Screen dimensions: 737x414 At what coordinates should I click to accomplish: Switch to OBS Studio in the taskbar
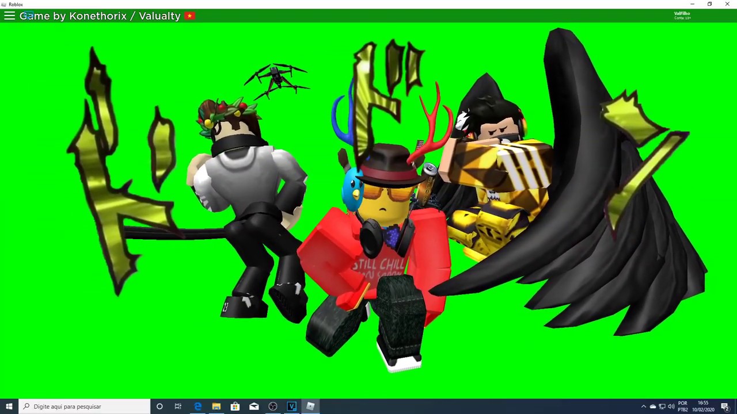(x=273, y=407)
